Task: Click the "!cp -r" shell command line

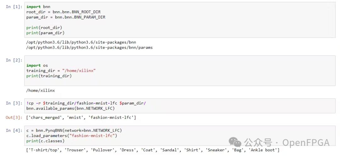Action: (x=86, y=103)
